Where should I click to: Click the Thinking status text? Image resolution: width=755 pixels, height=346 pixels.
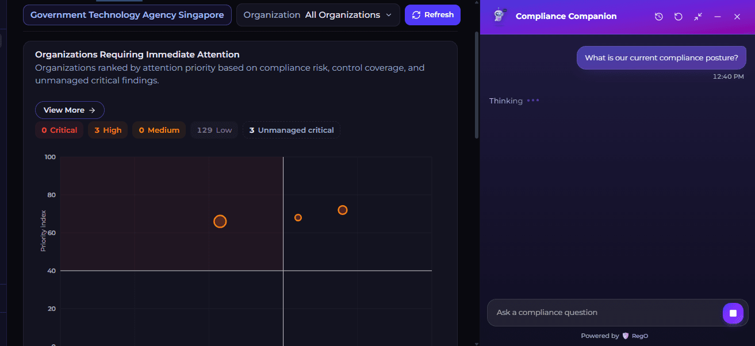click(506, 101)
